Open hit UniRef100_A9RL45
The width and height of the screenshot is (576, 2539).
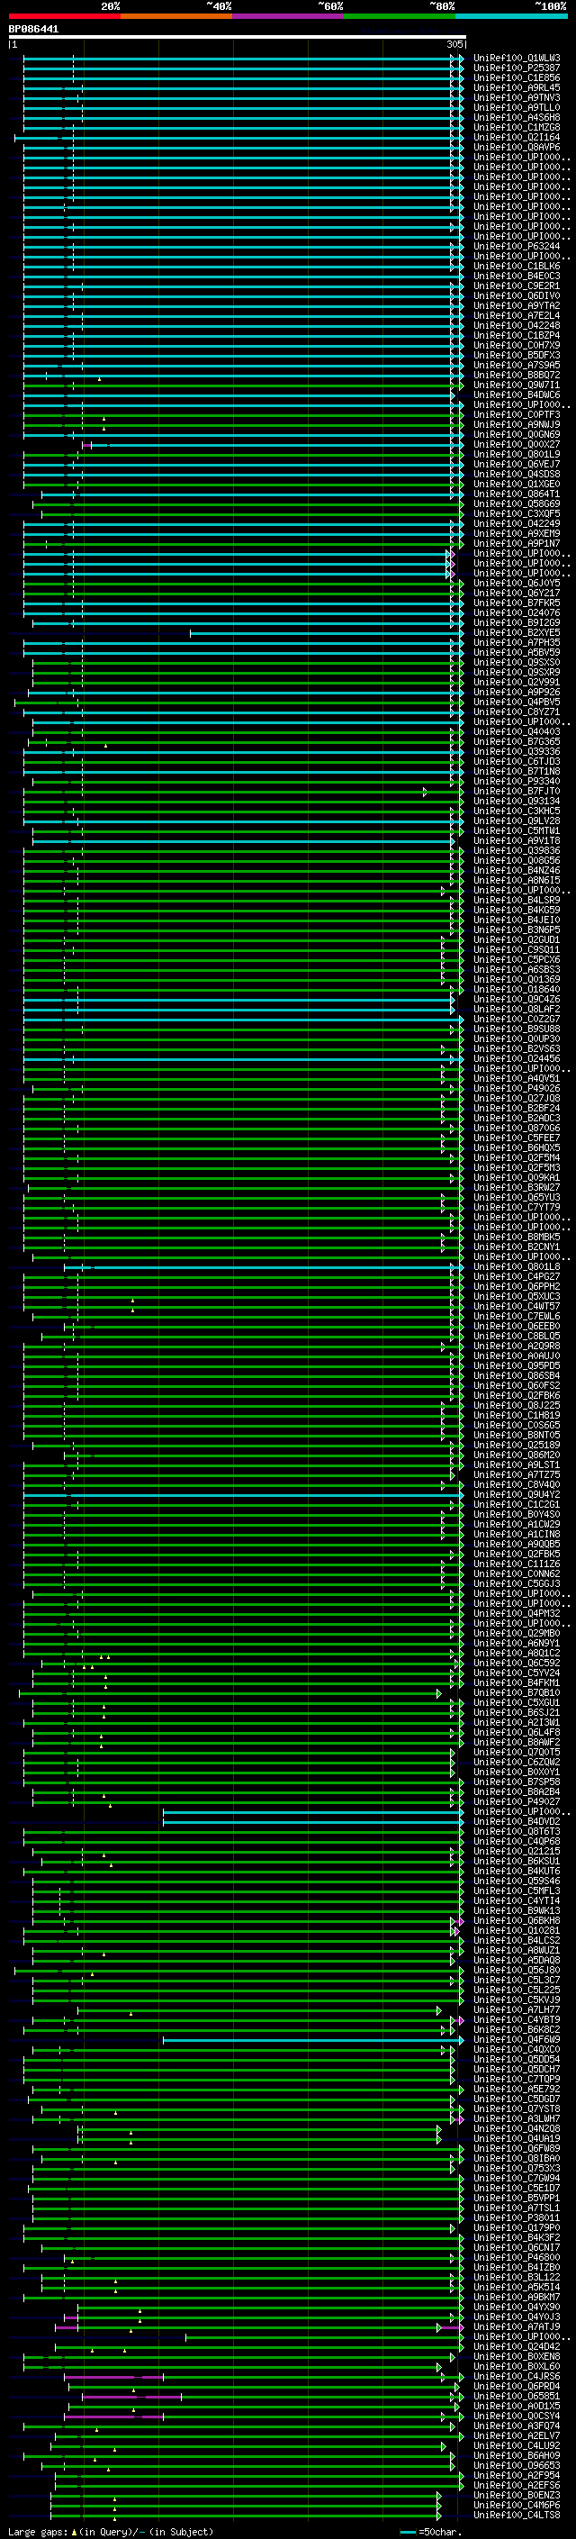coord(517,87)
